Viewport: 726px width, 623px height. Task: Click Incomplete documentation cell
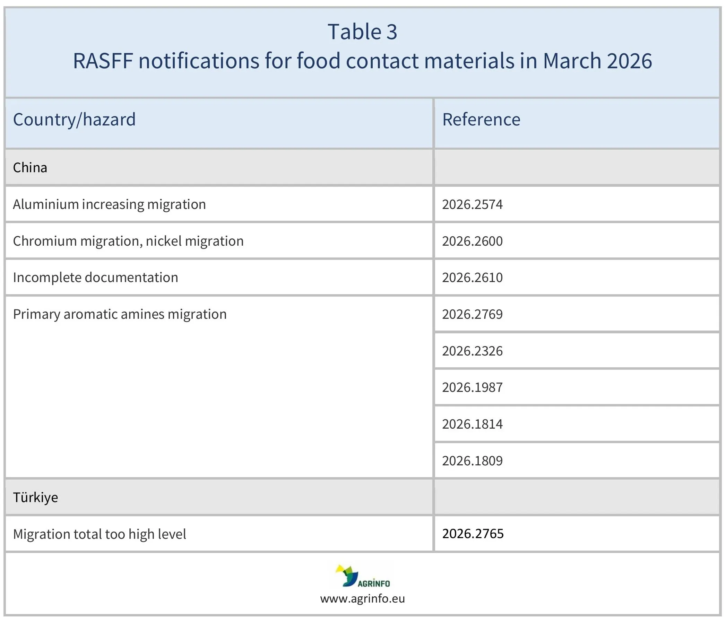tap(219, 277)
